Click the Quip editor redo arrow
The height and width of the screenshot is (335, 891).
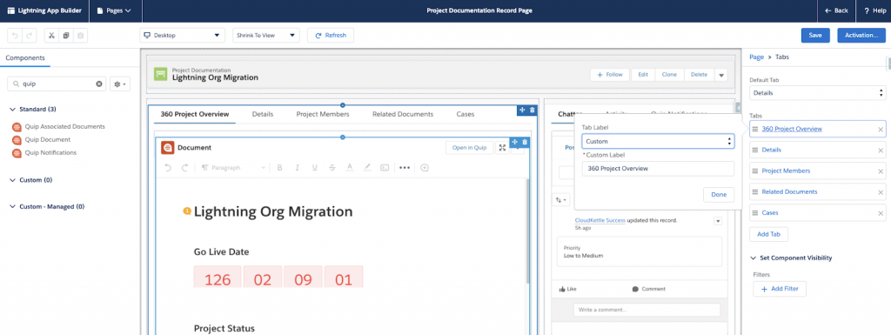[x=184, y=167]
